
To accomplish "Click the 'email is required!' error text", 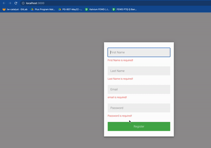I will 117,97.
